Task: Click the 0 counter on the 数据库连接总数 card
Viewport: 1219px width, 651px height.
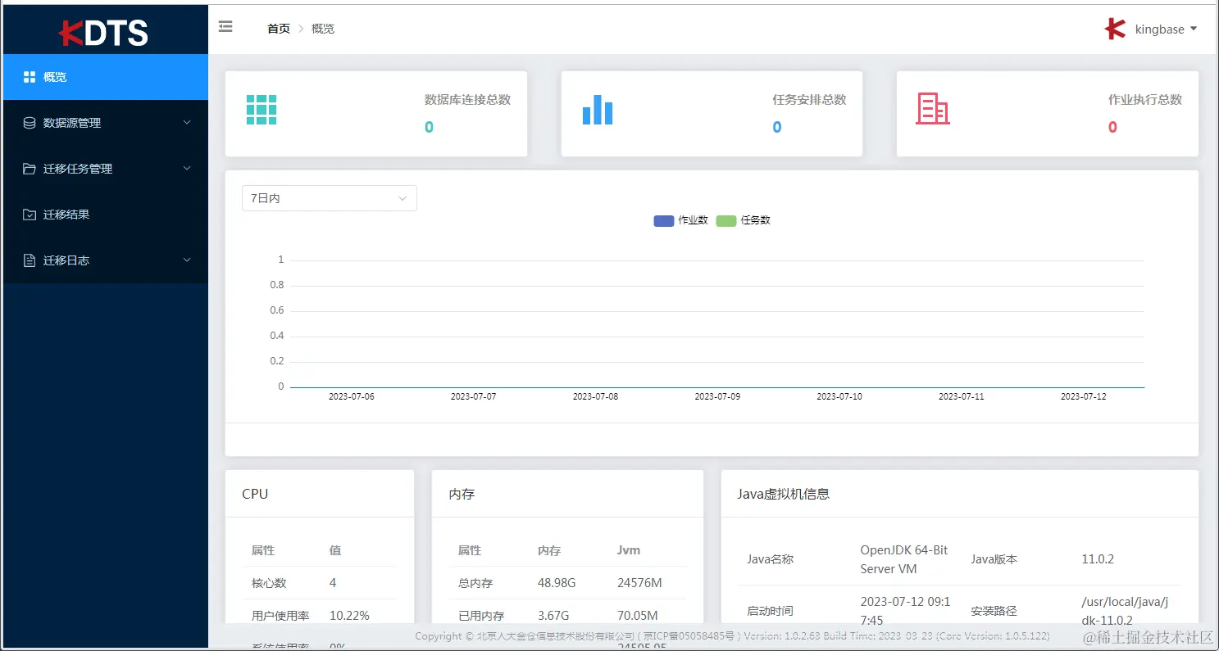Action: pos(428,127)
